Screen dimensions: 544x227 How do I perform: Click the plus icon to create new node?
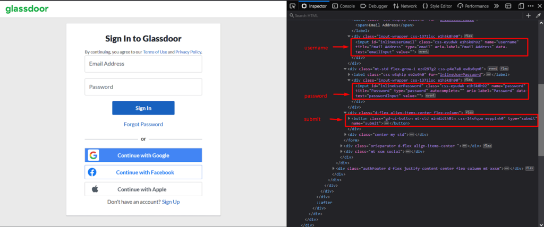(529, 16)
